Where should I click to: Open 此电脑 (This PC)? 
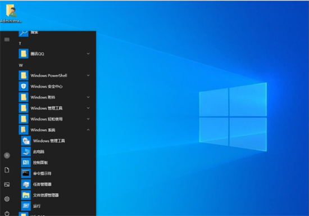(56, 151)
